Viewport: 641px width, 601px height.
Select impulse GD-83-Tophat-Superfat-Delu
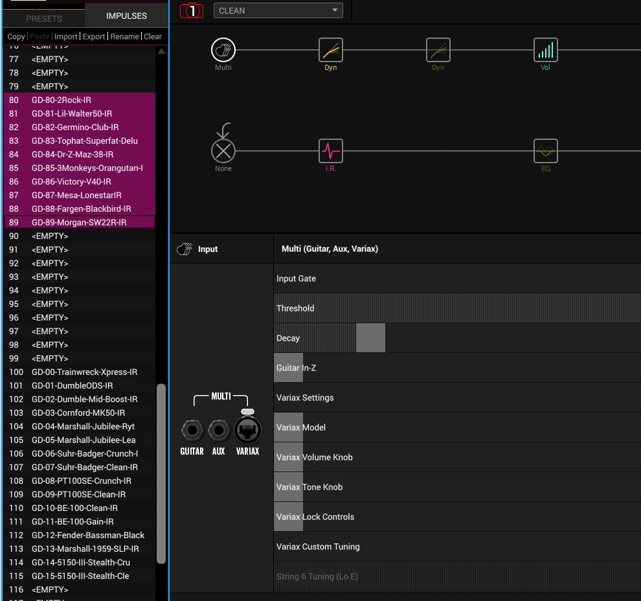coord(79,141)
